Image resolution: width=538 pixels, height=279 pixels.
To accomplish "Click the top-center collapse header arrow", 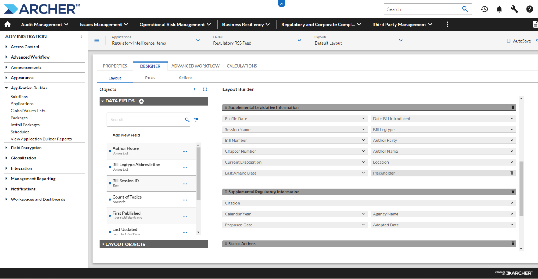I will click(282, 4).
